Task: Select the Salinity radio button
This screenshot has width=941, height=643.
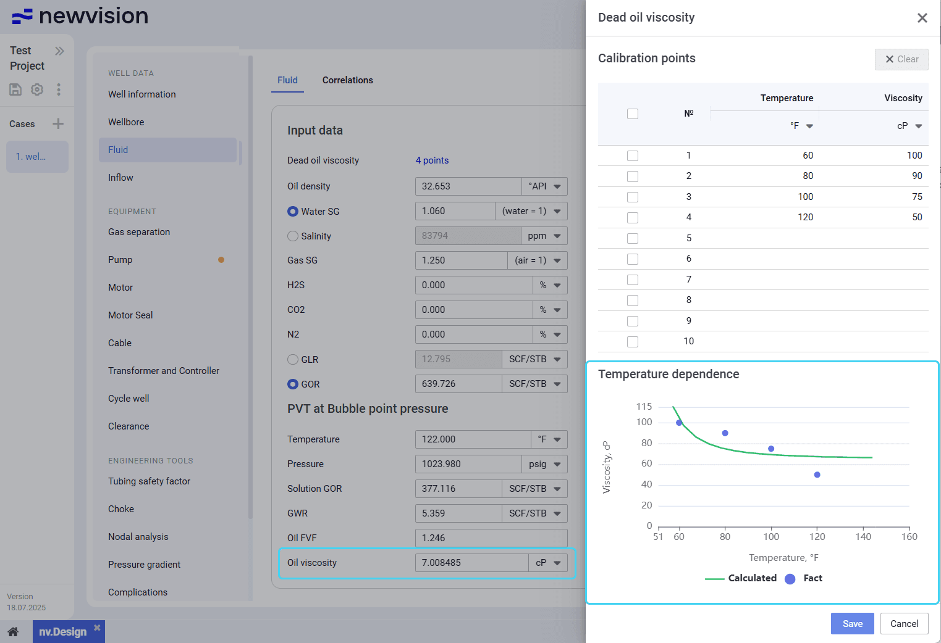Action: 293,236
